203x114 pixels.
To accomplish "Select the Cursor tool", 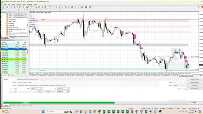I will pos(3,10).
